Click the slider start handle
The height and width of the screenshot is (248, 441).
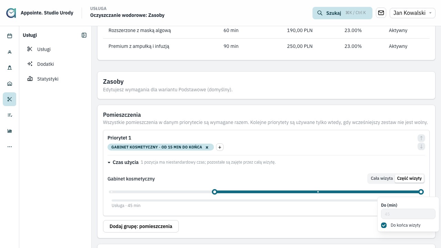pyautogui.click(x=215, y=192)
